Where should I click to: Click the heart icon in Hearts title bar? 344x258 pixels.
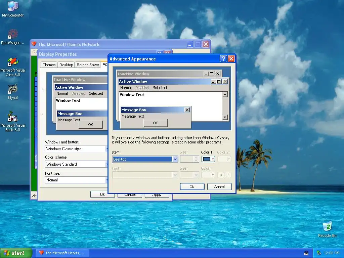pos(34,44)
